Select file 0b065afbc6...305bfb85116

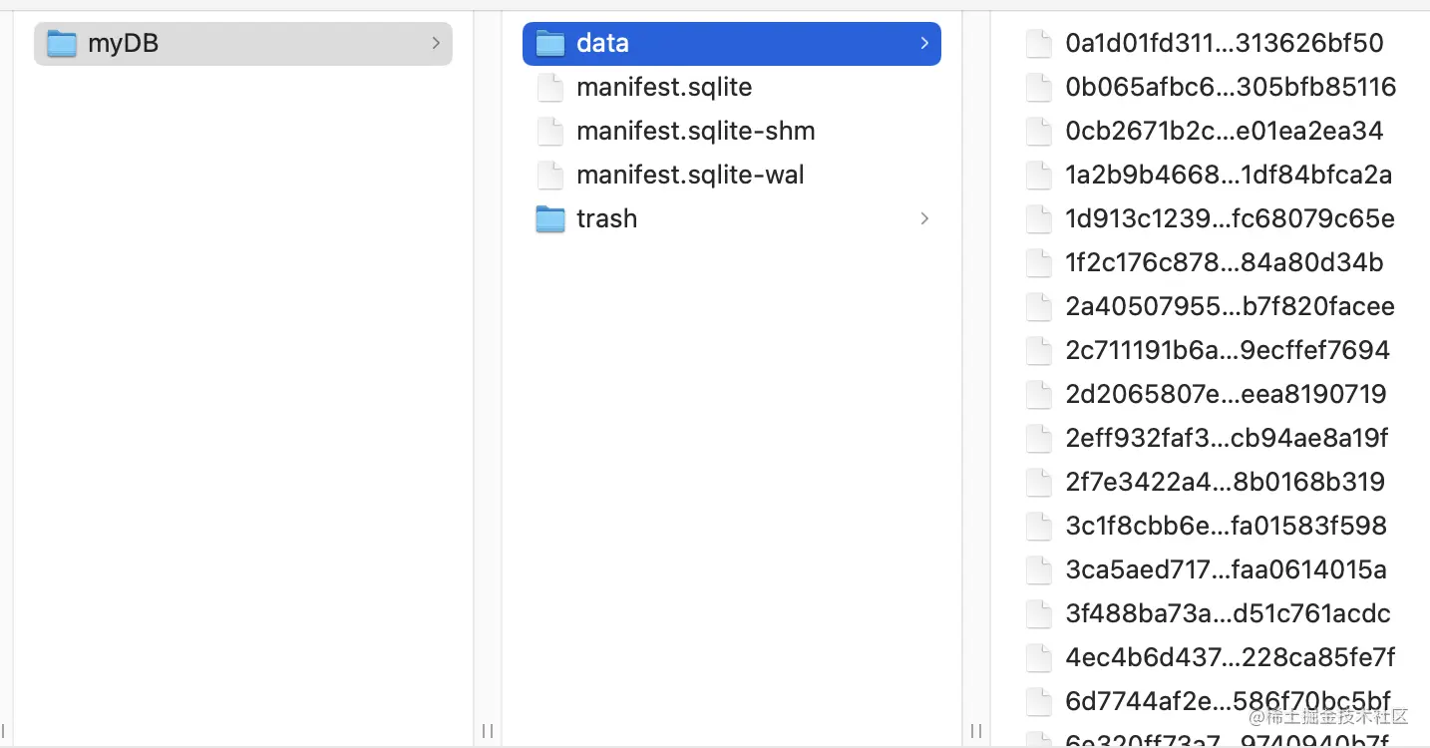[x=1230, y=88]
